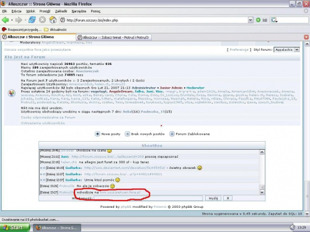Switch to the Alloszczur Strona Główna tab

(x=38, y=37)
